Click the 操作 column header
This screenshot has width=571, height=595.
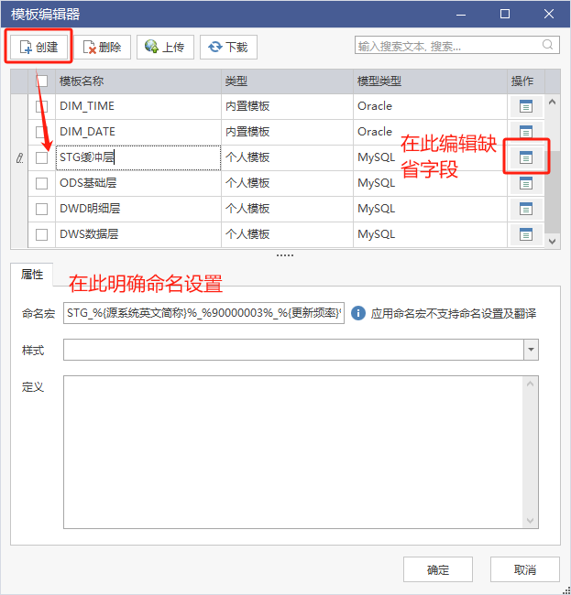pyautogui.click(x=526, y=81)
